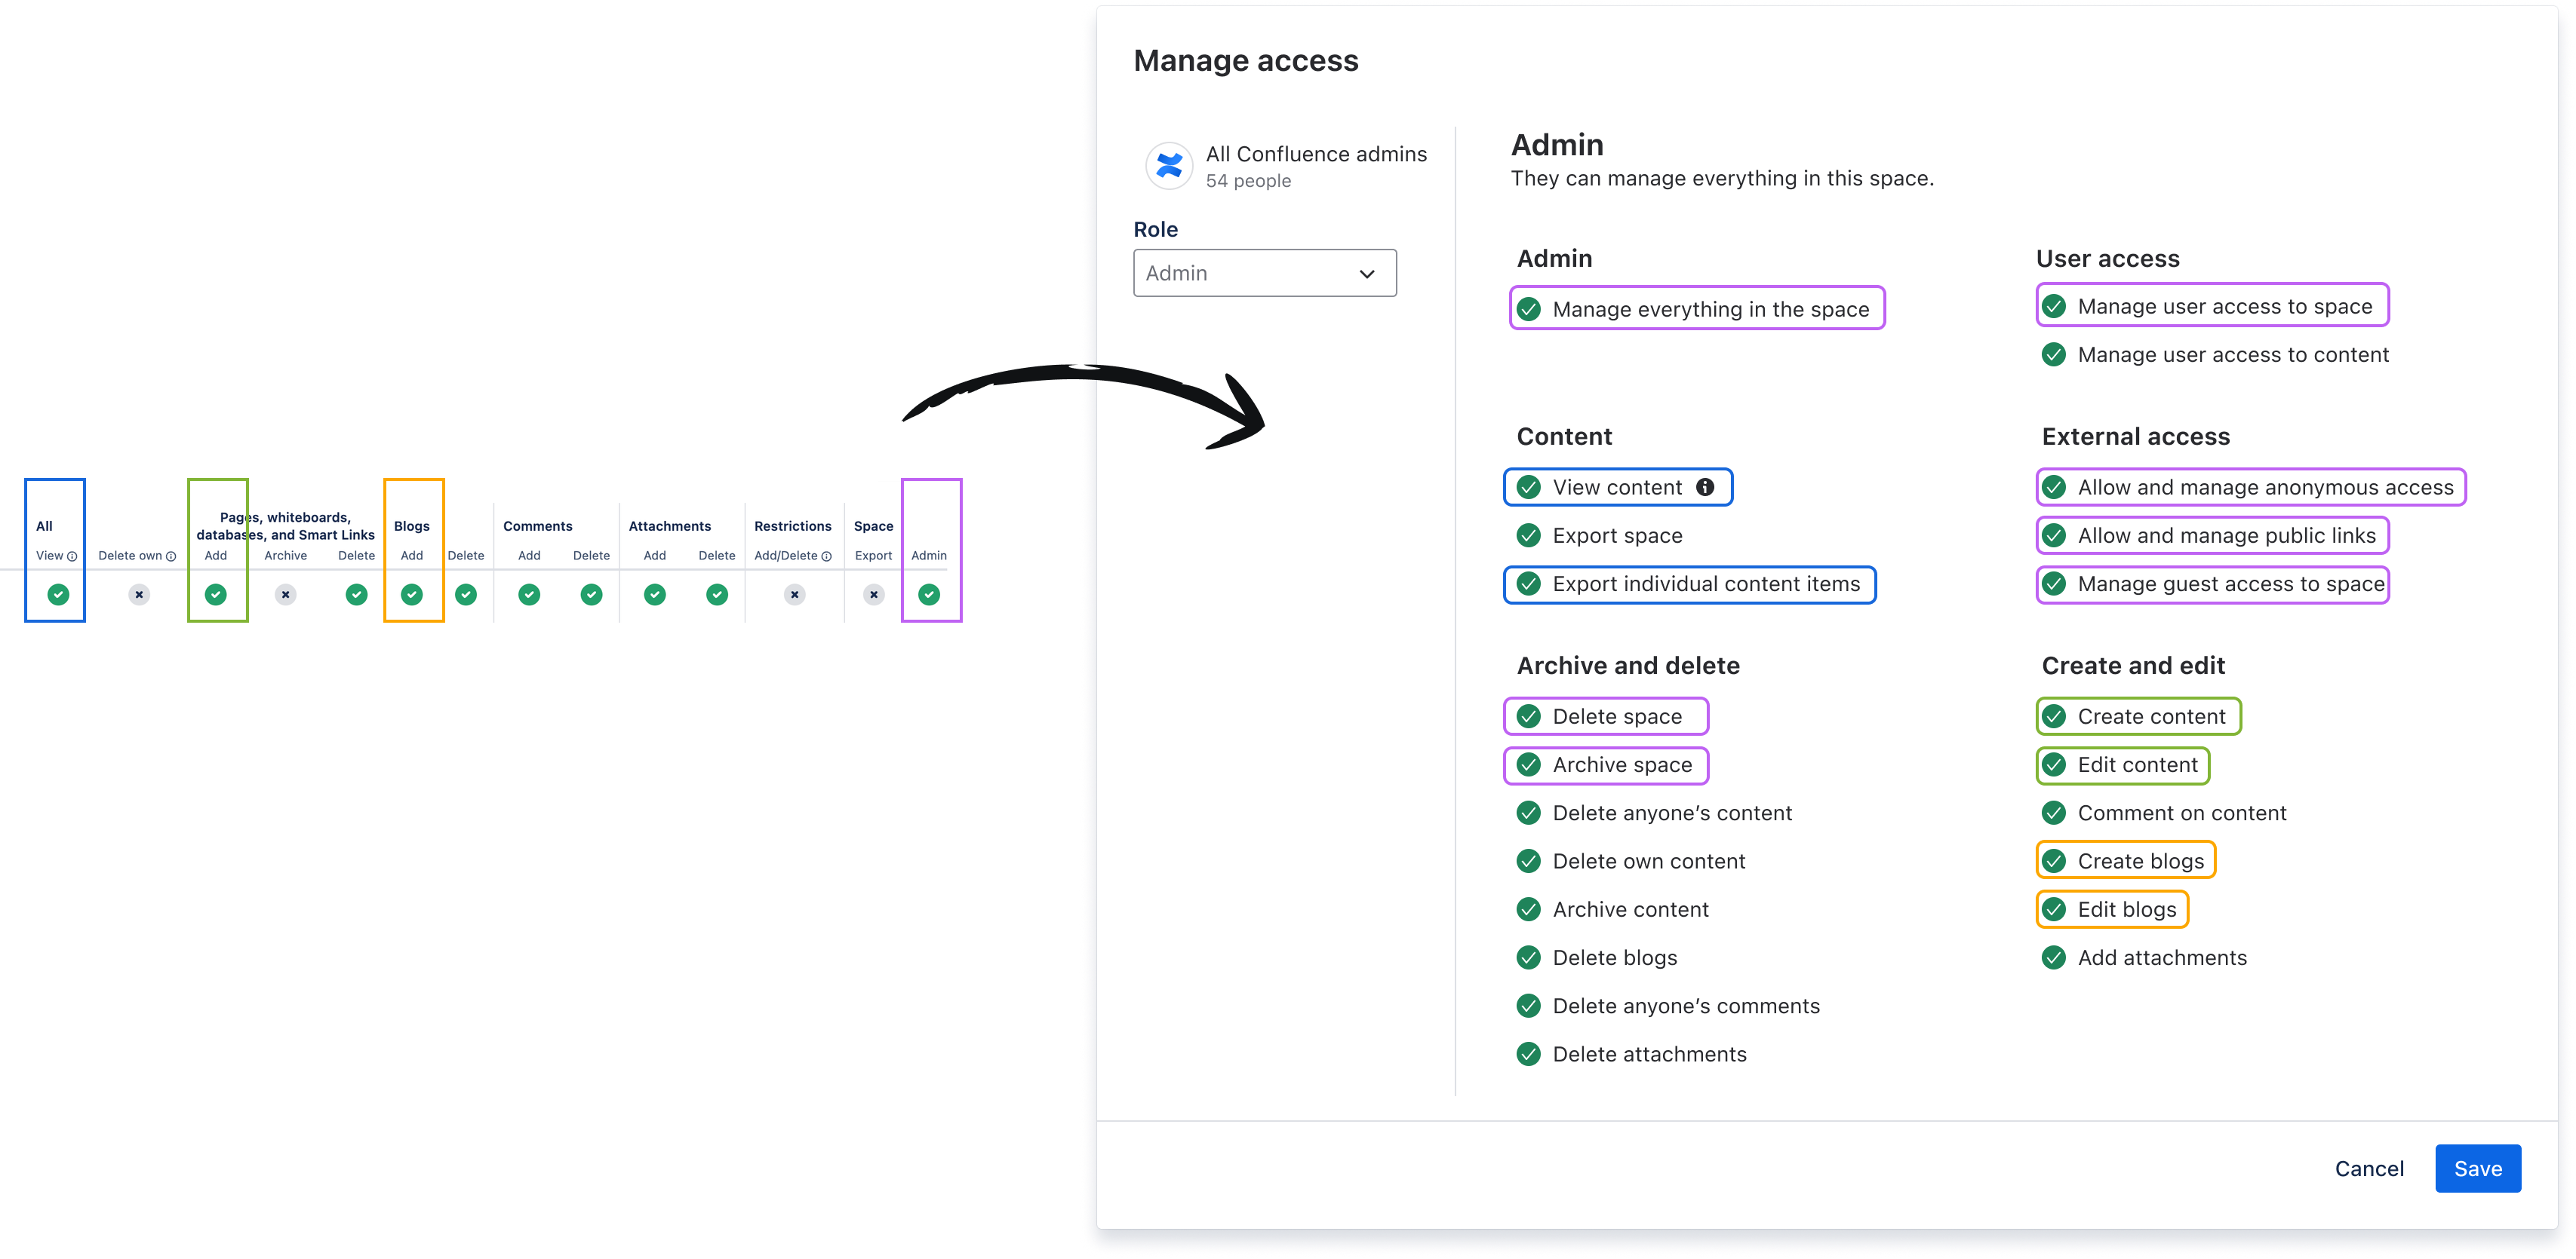
Task: Toggle Manage user access to space
Action: coord(2055,306)
